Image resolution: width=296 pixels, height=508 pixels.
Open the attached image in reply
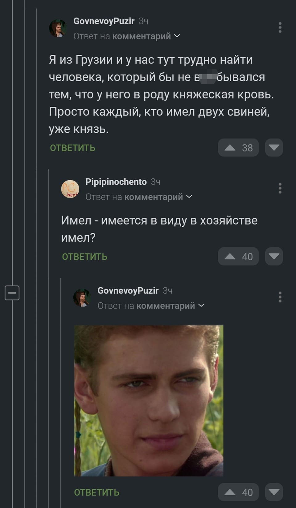click(x=149, y=401)
